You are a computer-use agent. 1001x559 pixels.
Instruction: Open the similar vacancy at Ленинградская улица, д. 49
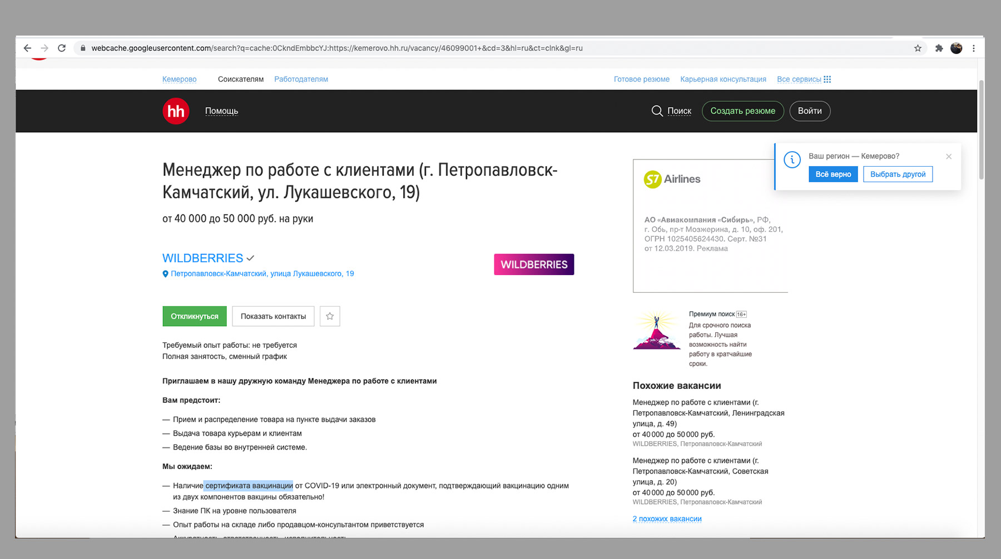(708, 413)
